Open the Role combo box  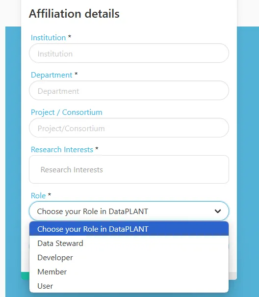coord(129,211)
